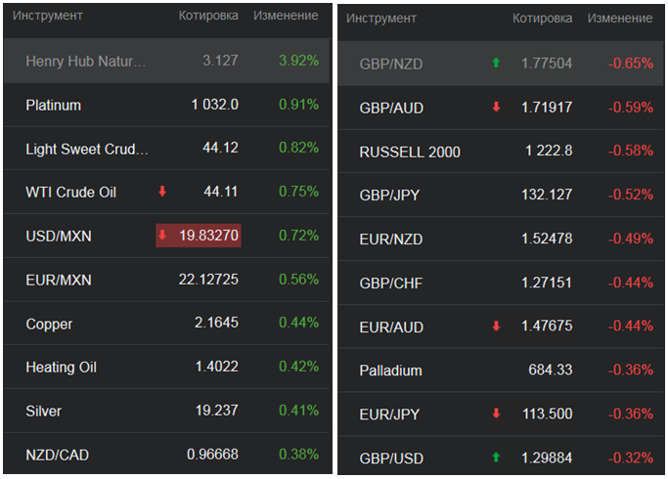Image resolution: width=668 pixels, height=479 pixels.
Task: Click the NZD/CAD 0.38% change value
Action: click(299, 455)
